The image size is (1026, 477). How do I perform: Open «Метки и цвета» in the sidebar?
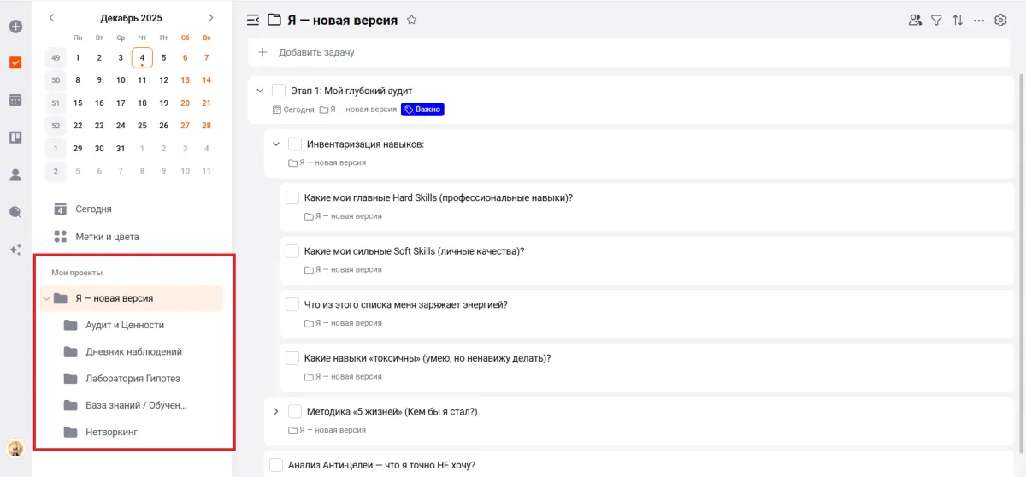coord(107,237)
